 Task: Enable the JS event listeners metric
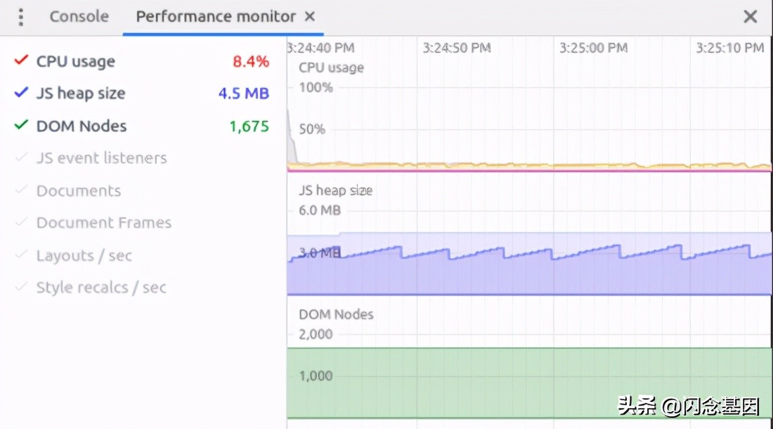21,158
